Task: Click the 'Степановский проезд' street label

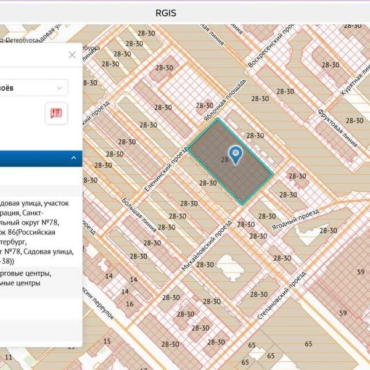Action: [281, 295]
